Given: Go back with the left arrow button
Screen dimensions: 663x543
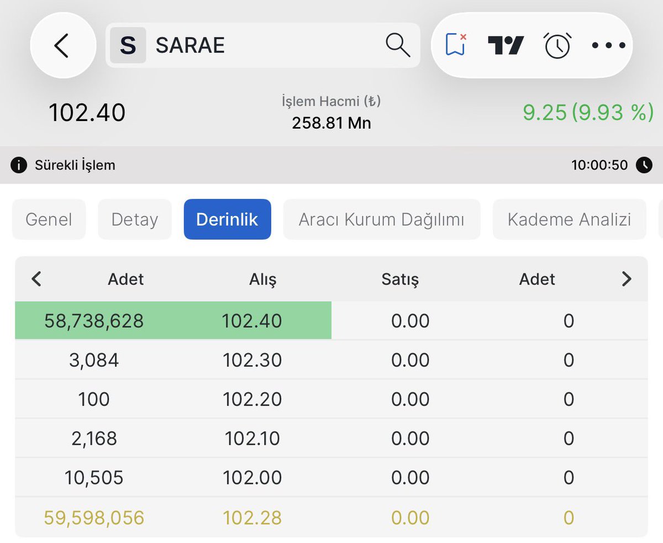Looking at the screenshot, I should (x=62, y=45).
